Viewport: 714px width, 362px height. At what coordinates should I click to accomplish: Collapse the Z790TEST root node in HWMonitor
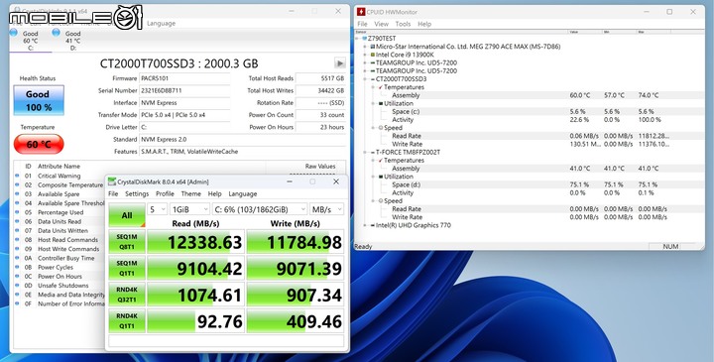(x=357, y=39)
